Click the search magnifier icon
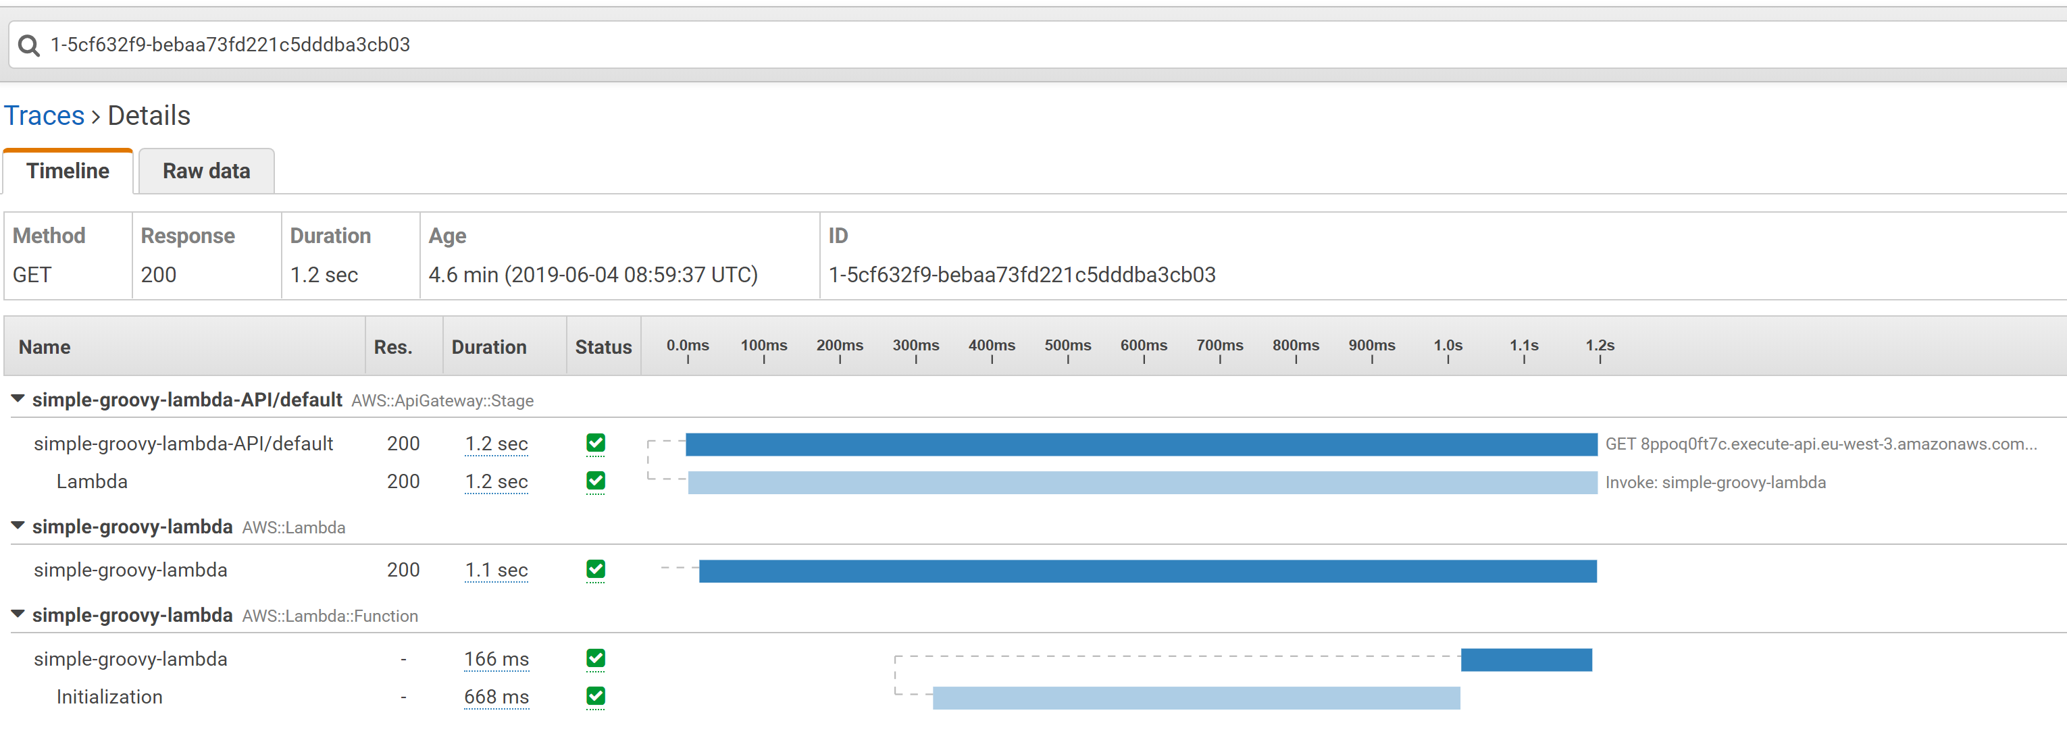Screen dimensions: 2067x744 (x=29, y=46)
